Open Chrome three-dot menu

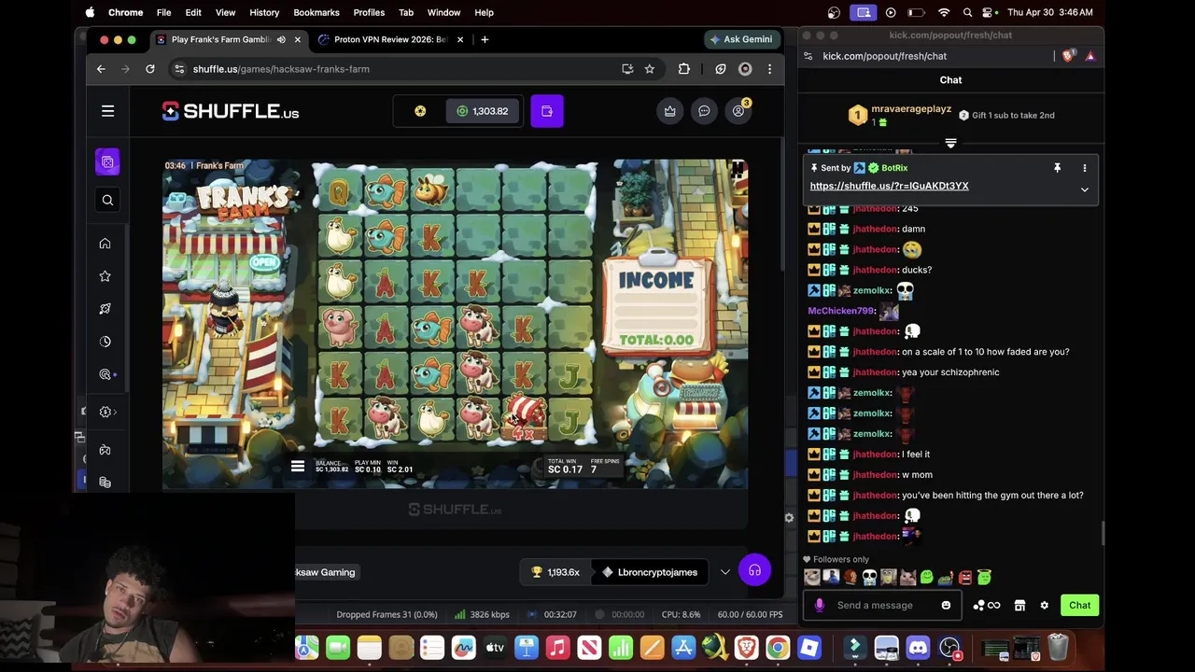pos(769,69)
